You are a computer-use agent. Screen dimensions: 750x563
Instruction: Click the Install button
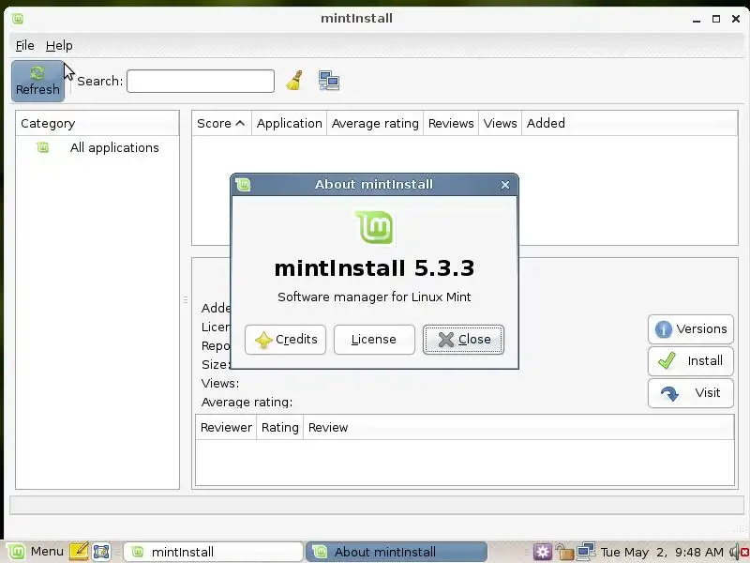(691, 360)
